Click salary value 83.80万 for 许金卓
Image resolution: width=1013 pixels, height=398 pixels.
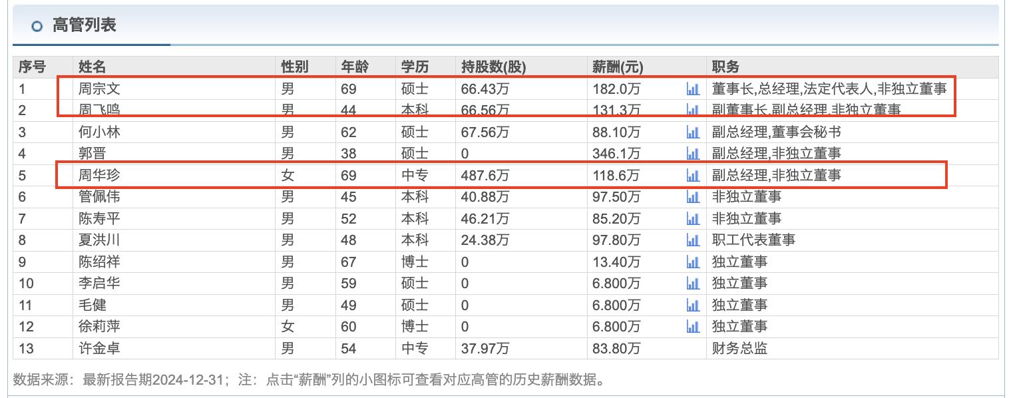616,349
